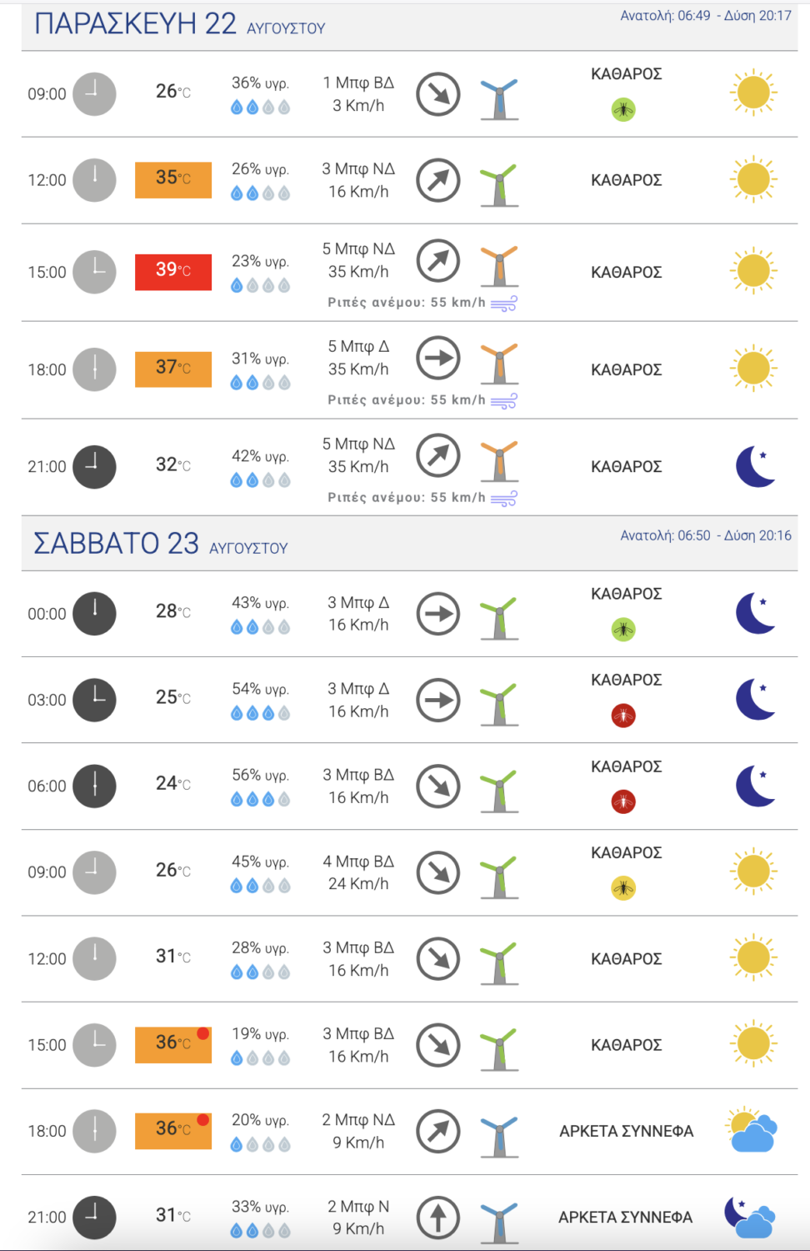
Task: Click the ΣΑΒΒΑΤΟ 23 day heading
Action: point(117,544)
